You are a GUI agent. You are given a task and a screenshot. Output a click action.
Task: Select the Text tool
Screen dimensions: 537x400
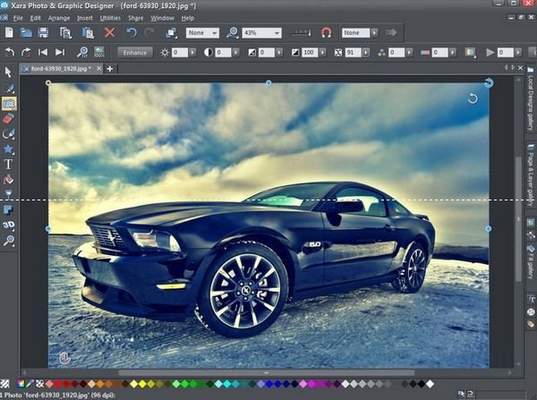tap(8, 165)
